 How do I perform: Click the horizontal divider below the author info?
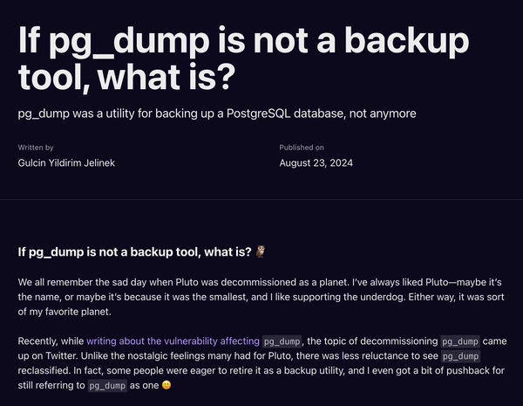pos(261,198)
